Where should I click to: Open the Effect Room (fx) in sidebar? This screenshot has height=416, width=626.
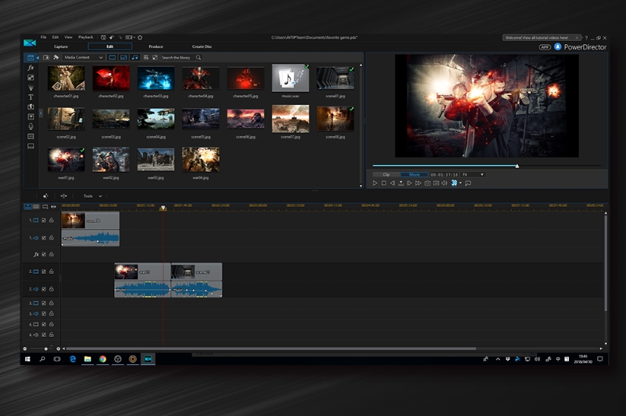30,68
